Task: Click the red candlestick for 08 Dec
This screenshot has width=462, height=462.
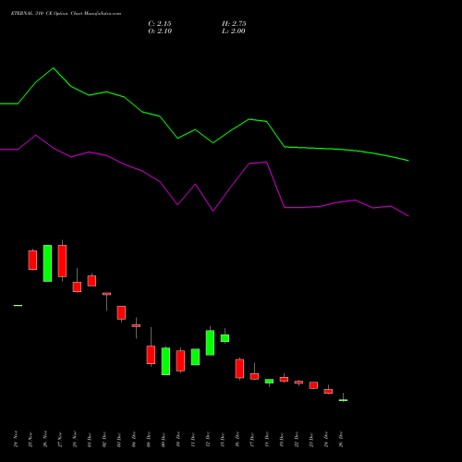Action: [x=151, y=355]
